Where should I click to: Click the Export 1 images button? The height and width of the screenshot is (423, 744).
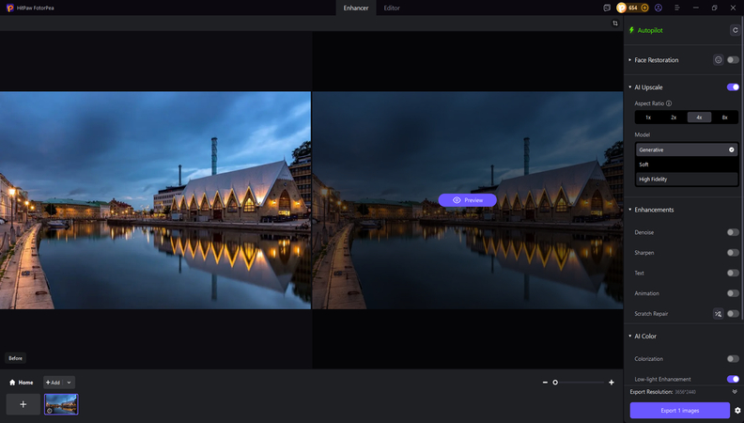point(679,411)
